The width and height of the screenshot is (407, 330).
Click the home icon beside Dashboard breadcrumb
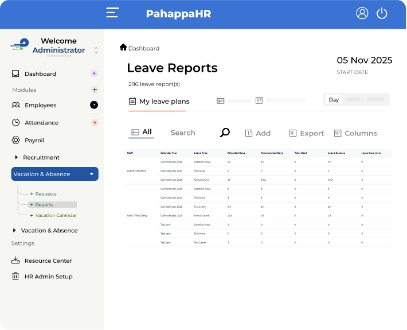[123, 48]
